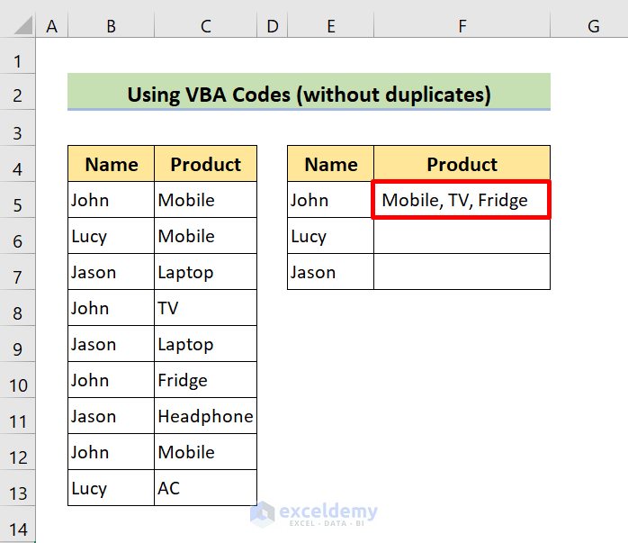Select cell B6 containing 'Lucy'
This screenshot has height=543, width=628.
111,236
